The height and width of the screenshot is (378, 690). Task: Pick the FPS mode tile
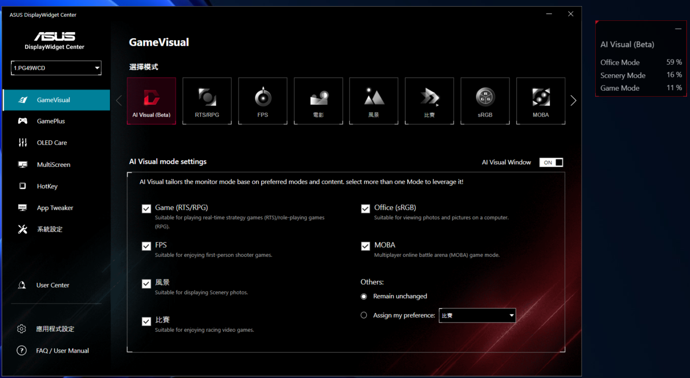[262, 101]
